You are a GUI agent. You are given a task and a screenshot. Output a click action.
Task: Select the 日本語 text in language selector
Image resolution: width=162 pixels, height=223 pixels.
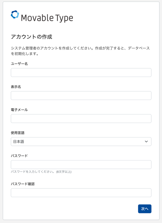pyautogui.click(x=19, y=141)
